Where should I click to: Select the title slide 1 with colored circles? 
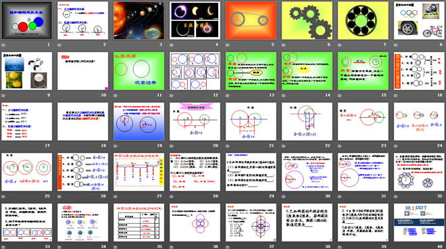tap(27, 20)
